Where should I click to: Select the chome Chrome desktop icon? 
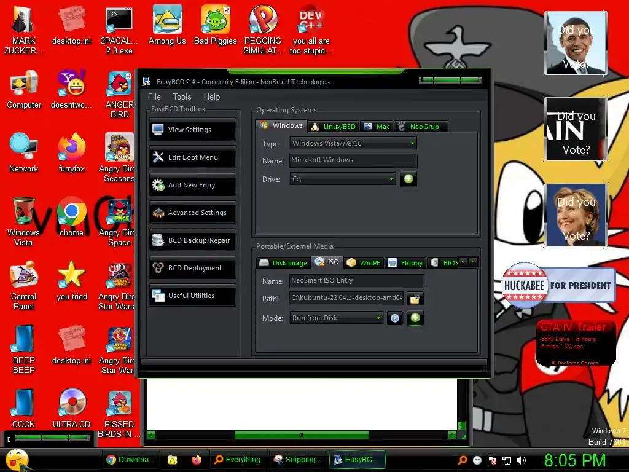71,217
